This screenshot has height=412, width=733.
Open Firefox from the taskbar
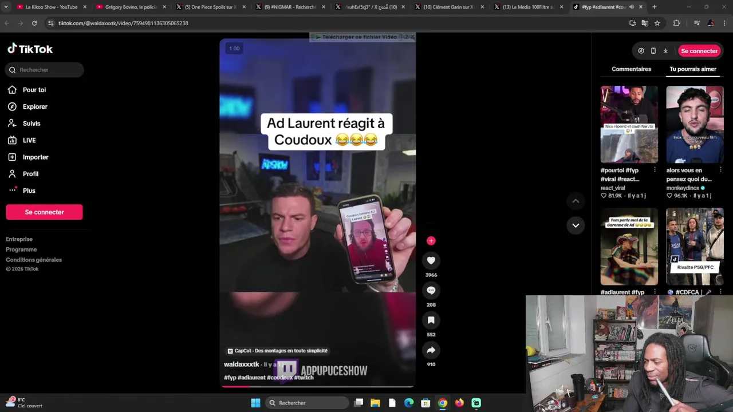(x=459, y=403)
